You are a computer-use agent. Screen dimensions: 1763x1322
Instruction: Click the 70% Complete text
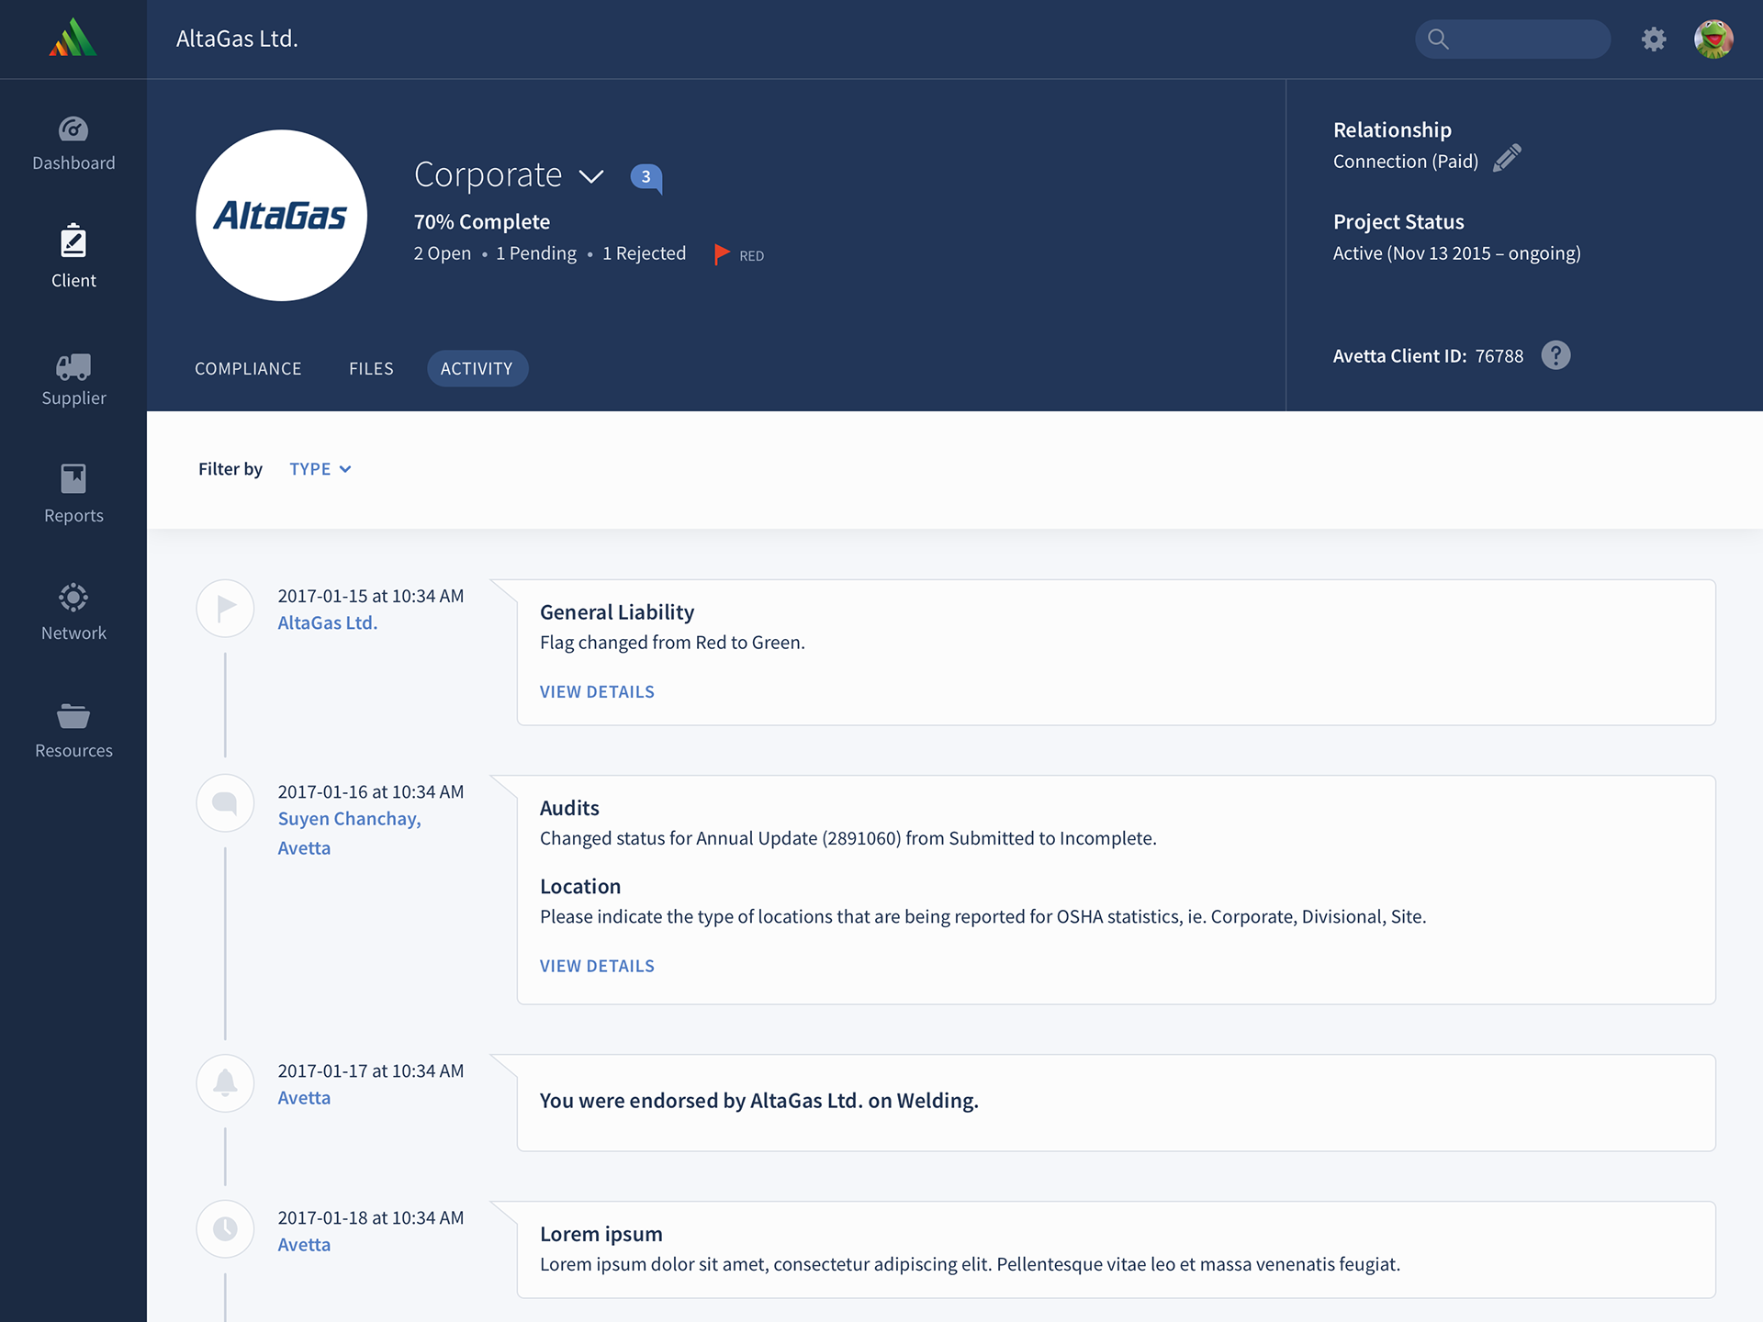(x=482, y=222)
